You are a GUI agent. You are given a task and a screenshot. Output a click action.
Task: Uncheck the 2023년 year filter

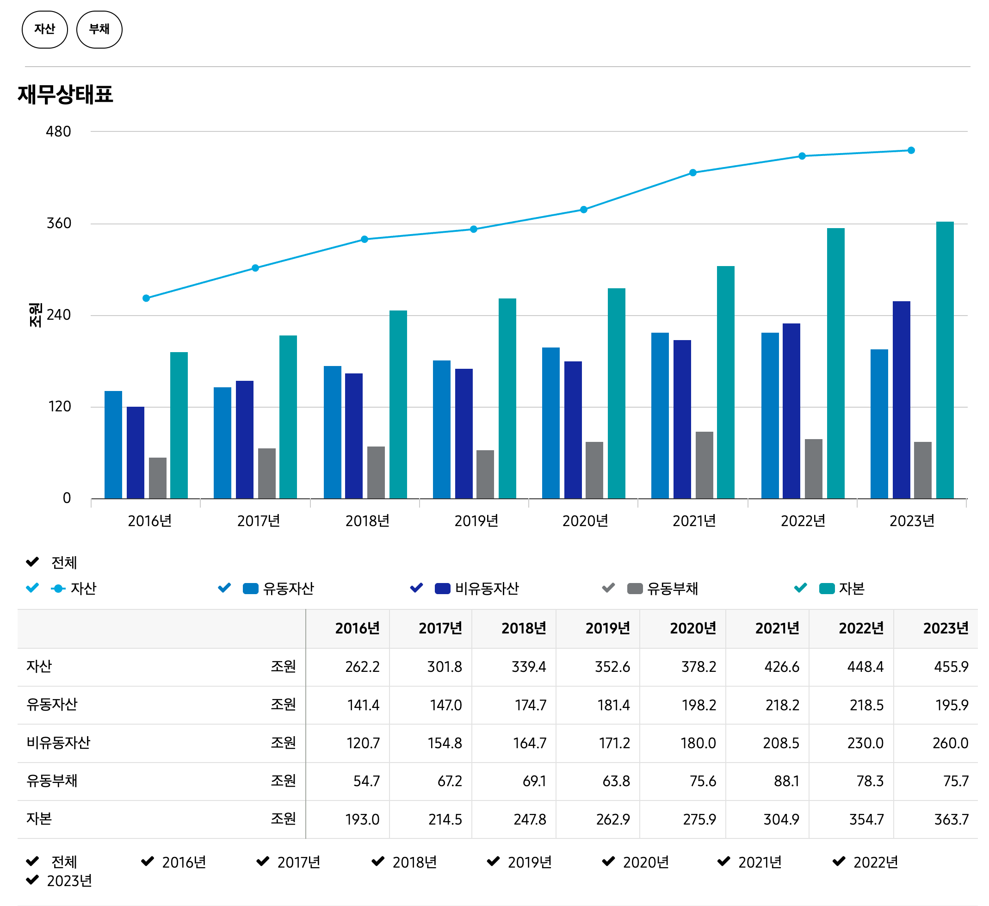[32, 880]
